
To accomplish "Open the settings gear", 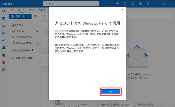I will click(x=140, y=4).
